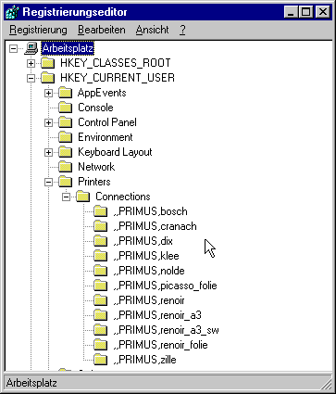
Task: Select the Control Panel key label
Action: point(107,122)
